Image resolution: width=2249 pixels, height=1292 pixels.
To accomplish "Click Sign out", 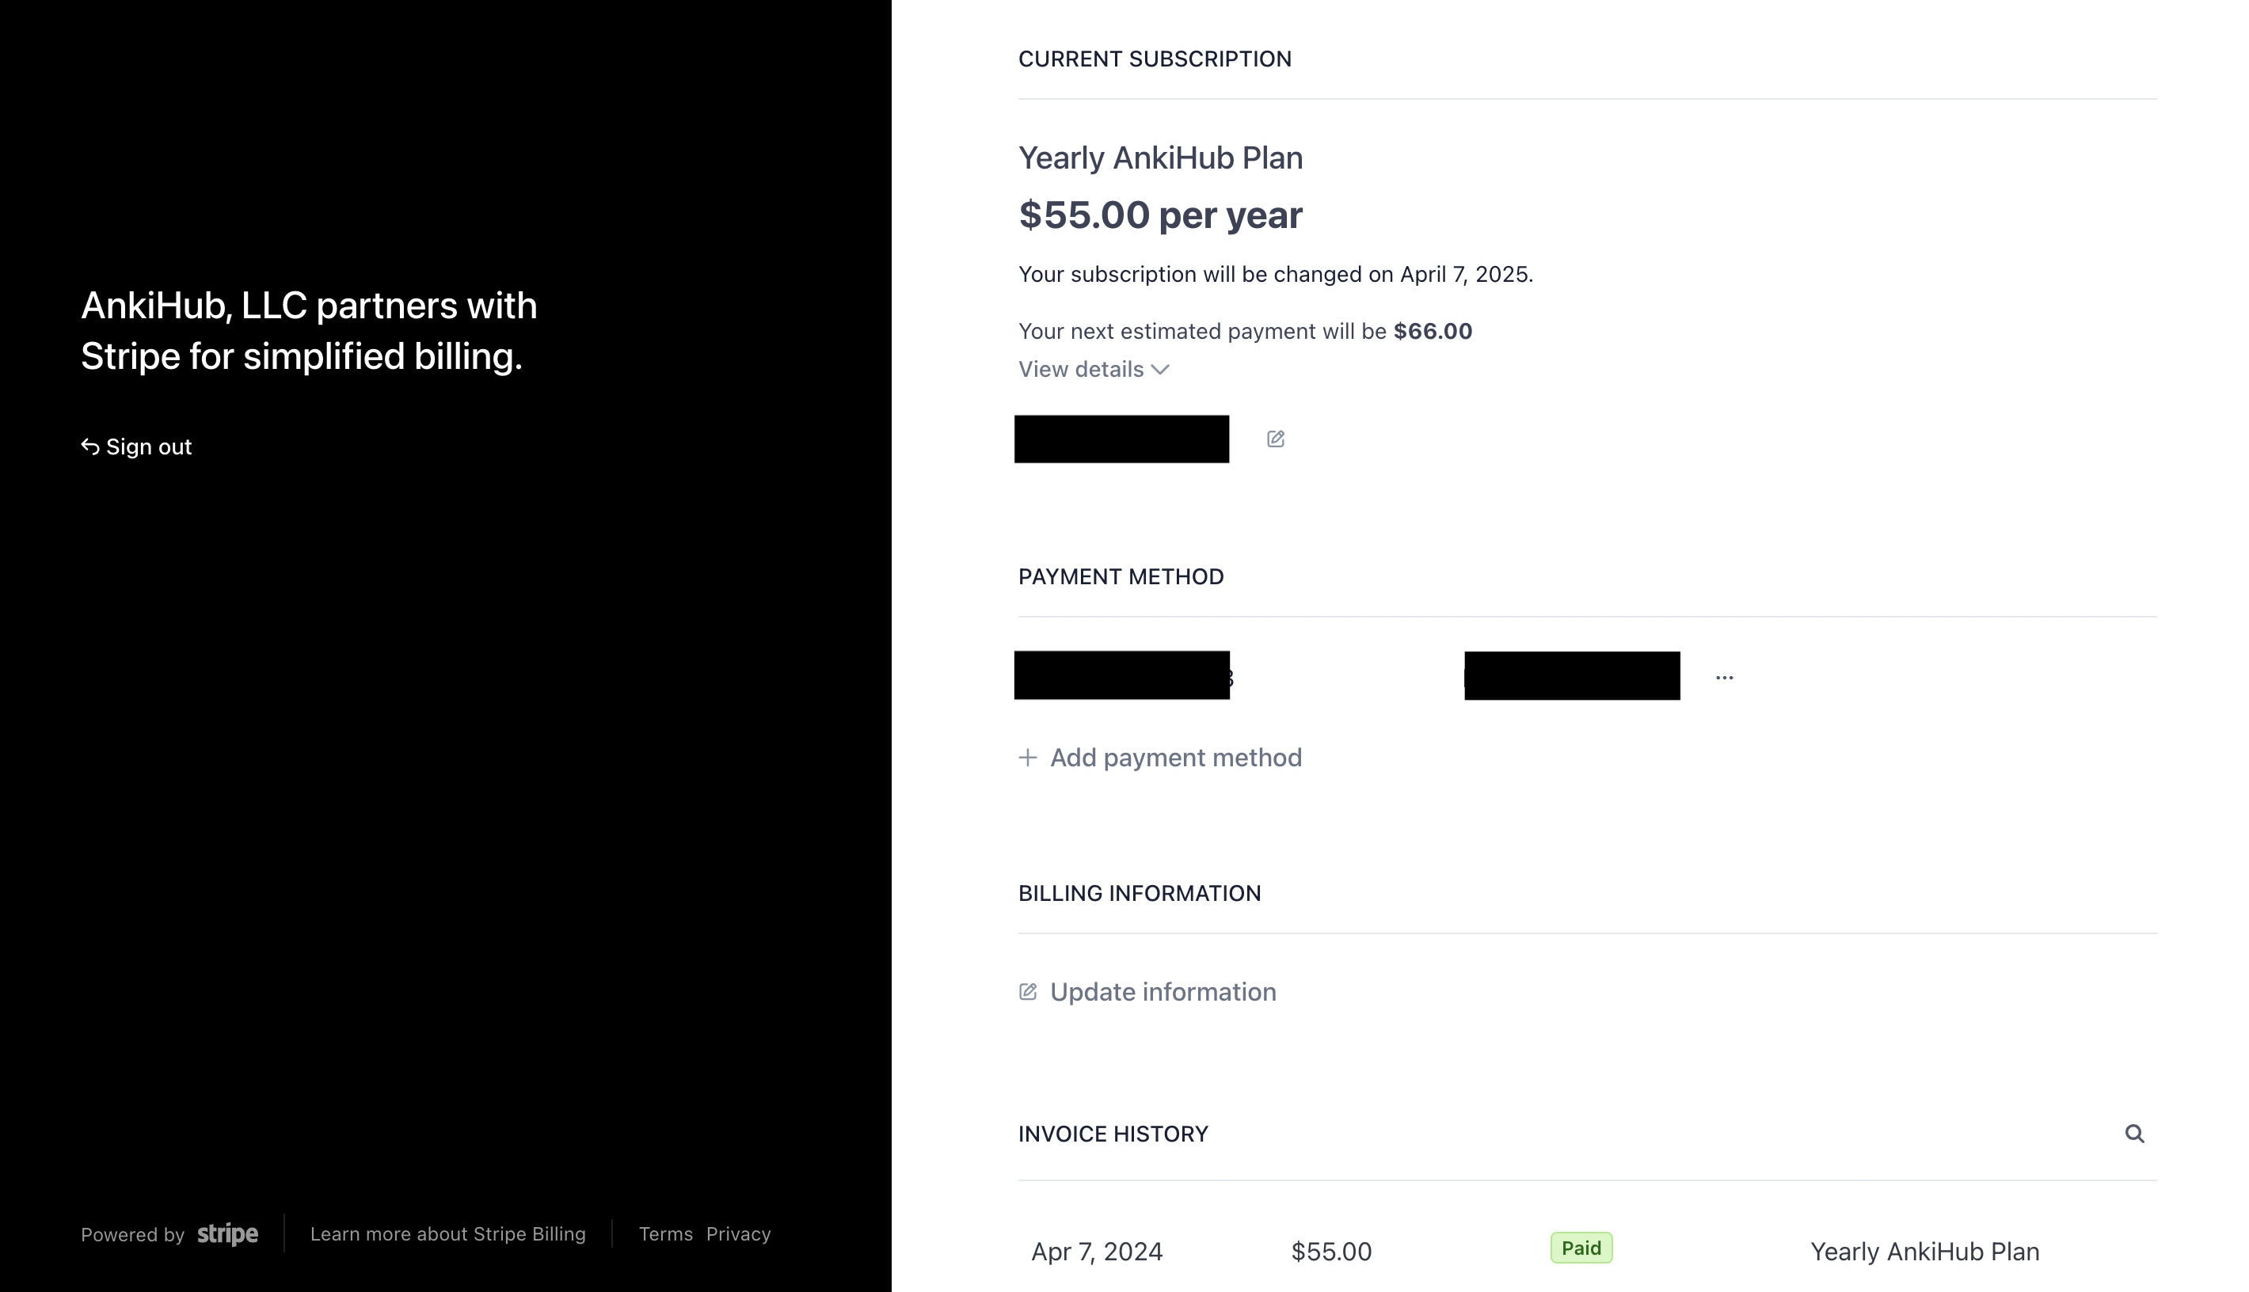I will tap(135, 446).
